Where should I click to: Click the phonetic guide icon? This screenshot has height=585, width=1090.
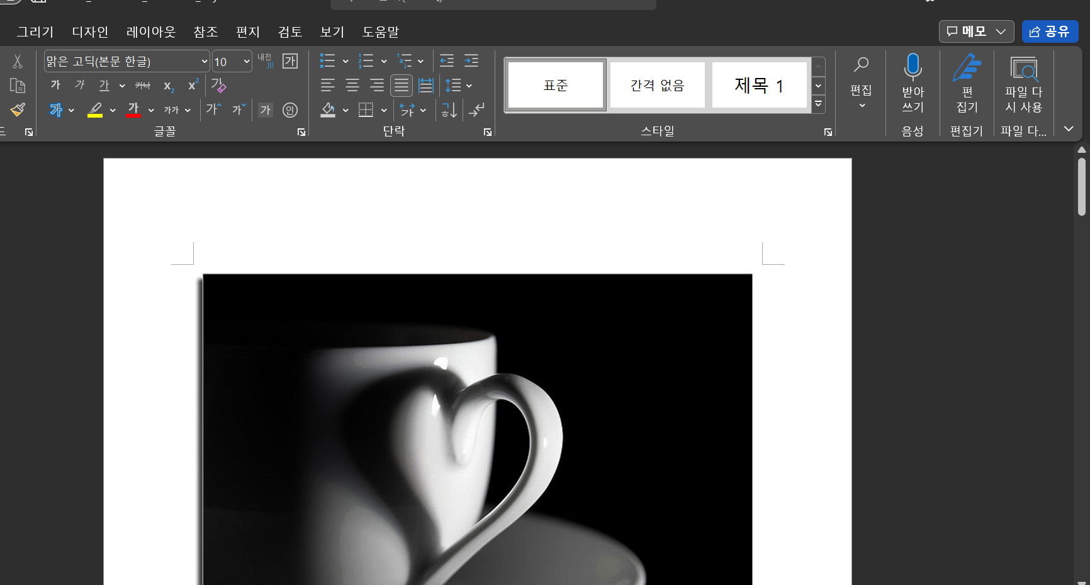265,61
